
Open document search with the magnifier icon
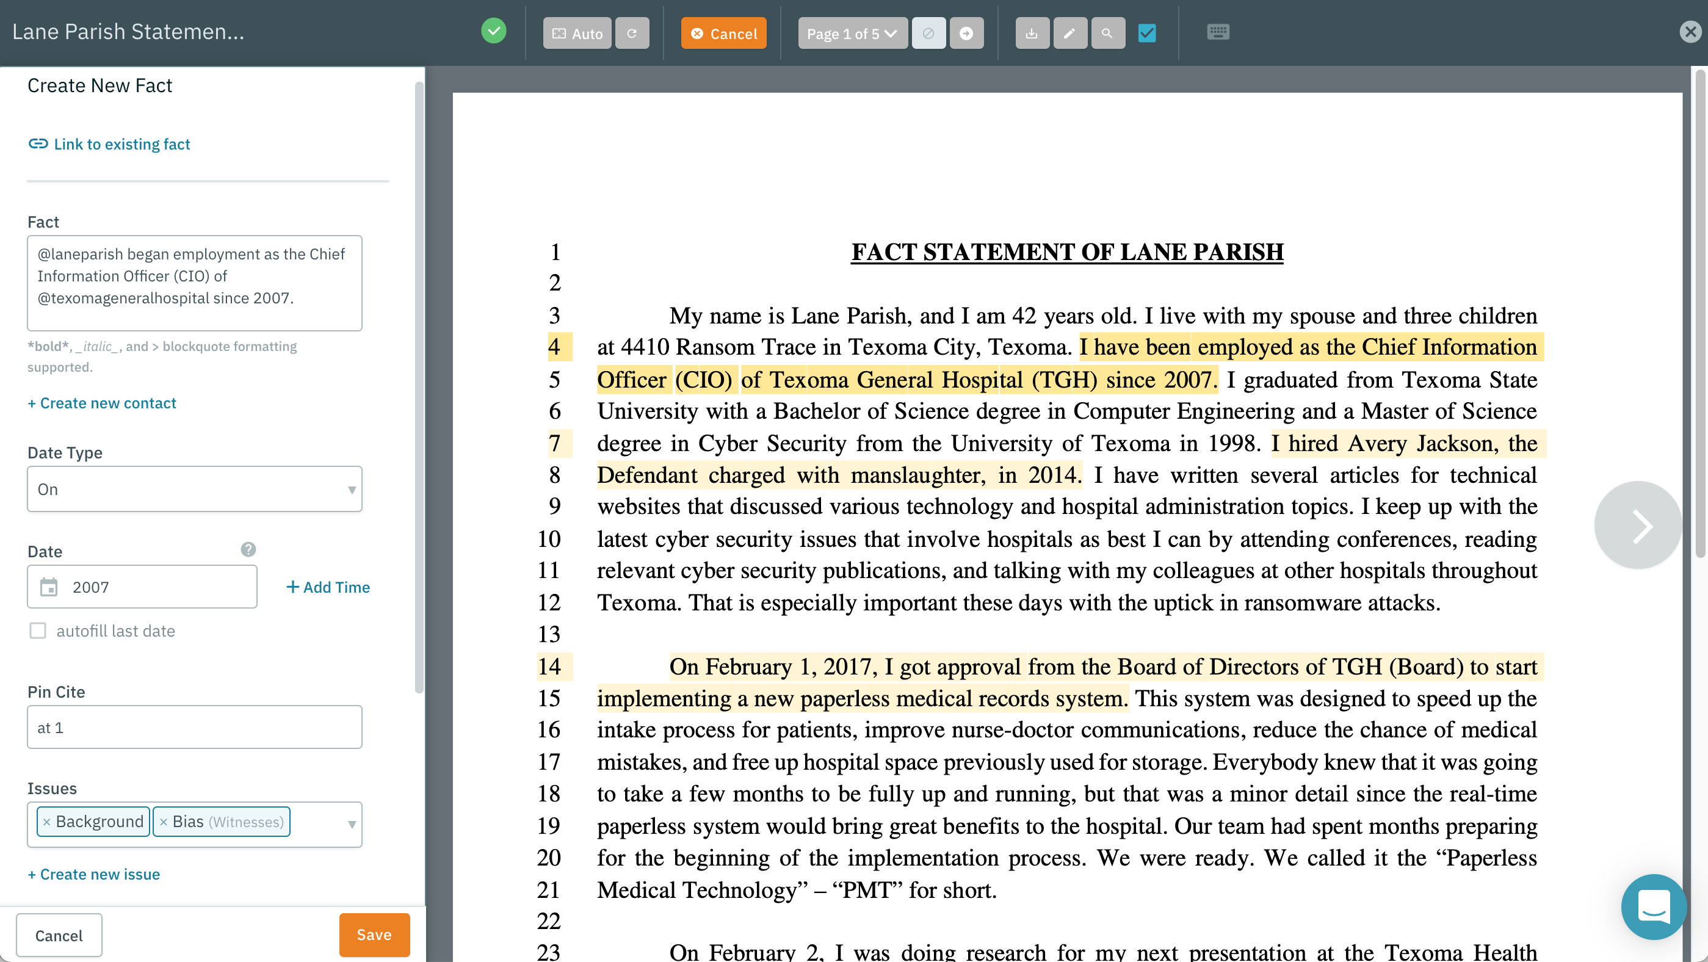1107,32
